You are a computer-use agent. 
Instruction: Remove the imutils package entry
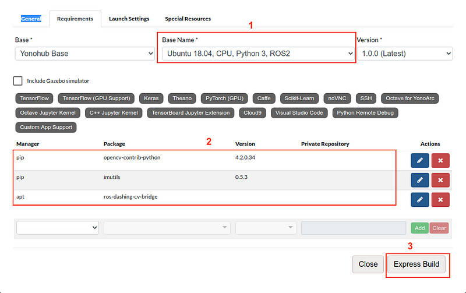pos(440,180)
